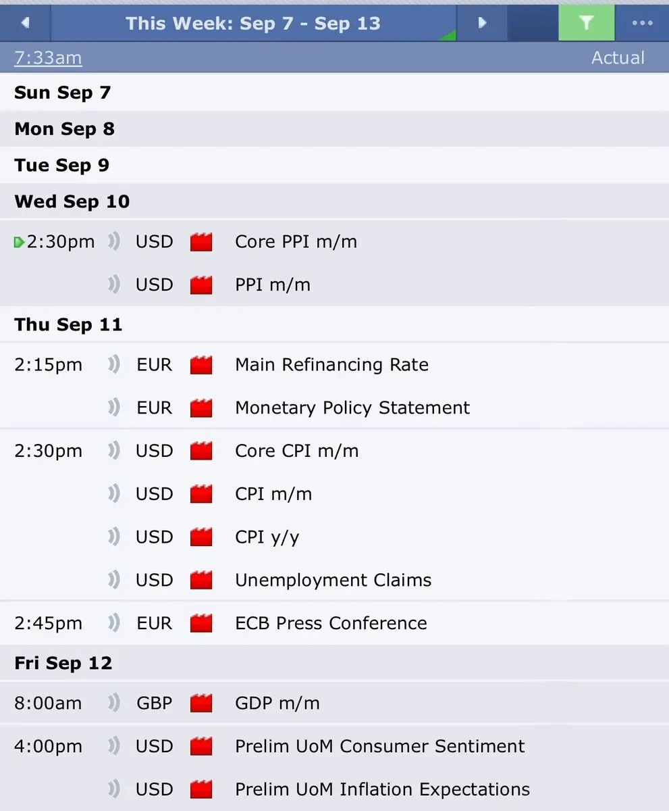The image size is (669, 811).
Task: Toggle sound alert for Core CPI m/m
Action: point(114,451)
